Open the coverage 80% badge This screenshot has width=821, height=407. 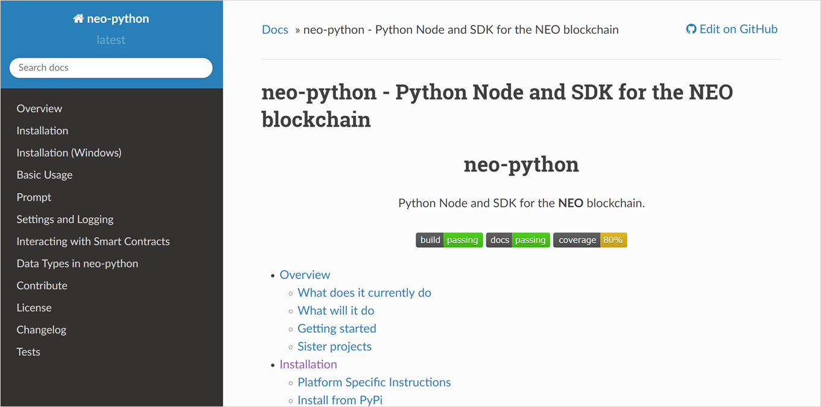[x=590, y=240]
